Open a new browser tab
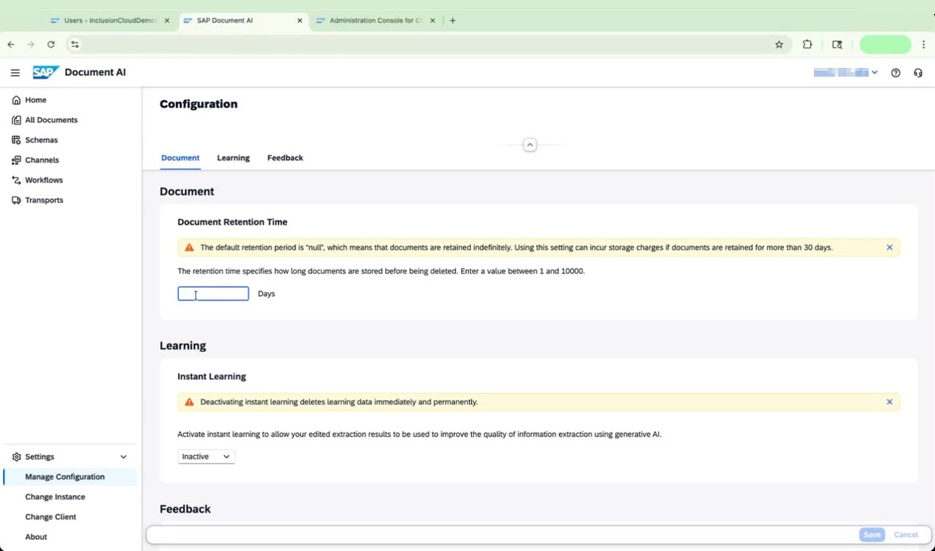935x551 pixels. pyautogui.click(x=453, y=21)
